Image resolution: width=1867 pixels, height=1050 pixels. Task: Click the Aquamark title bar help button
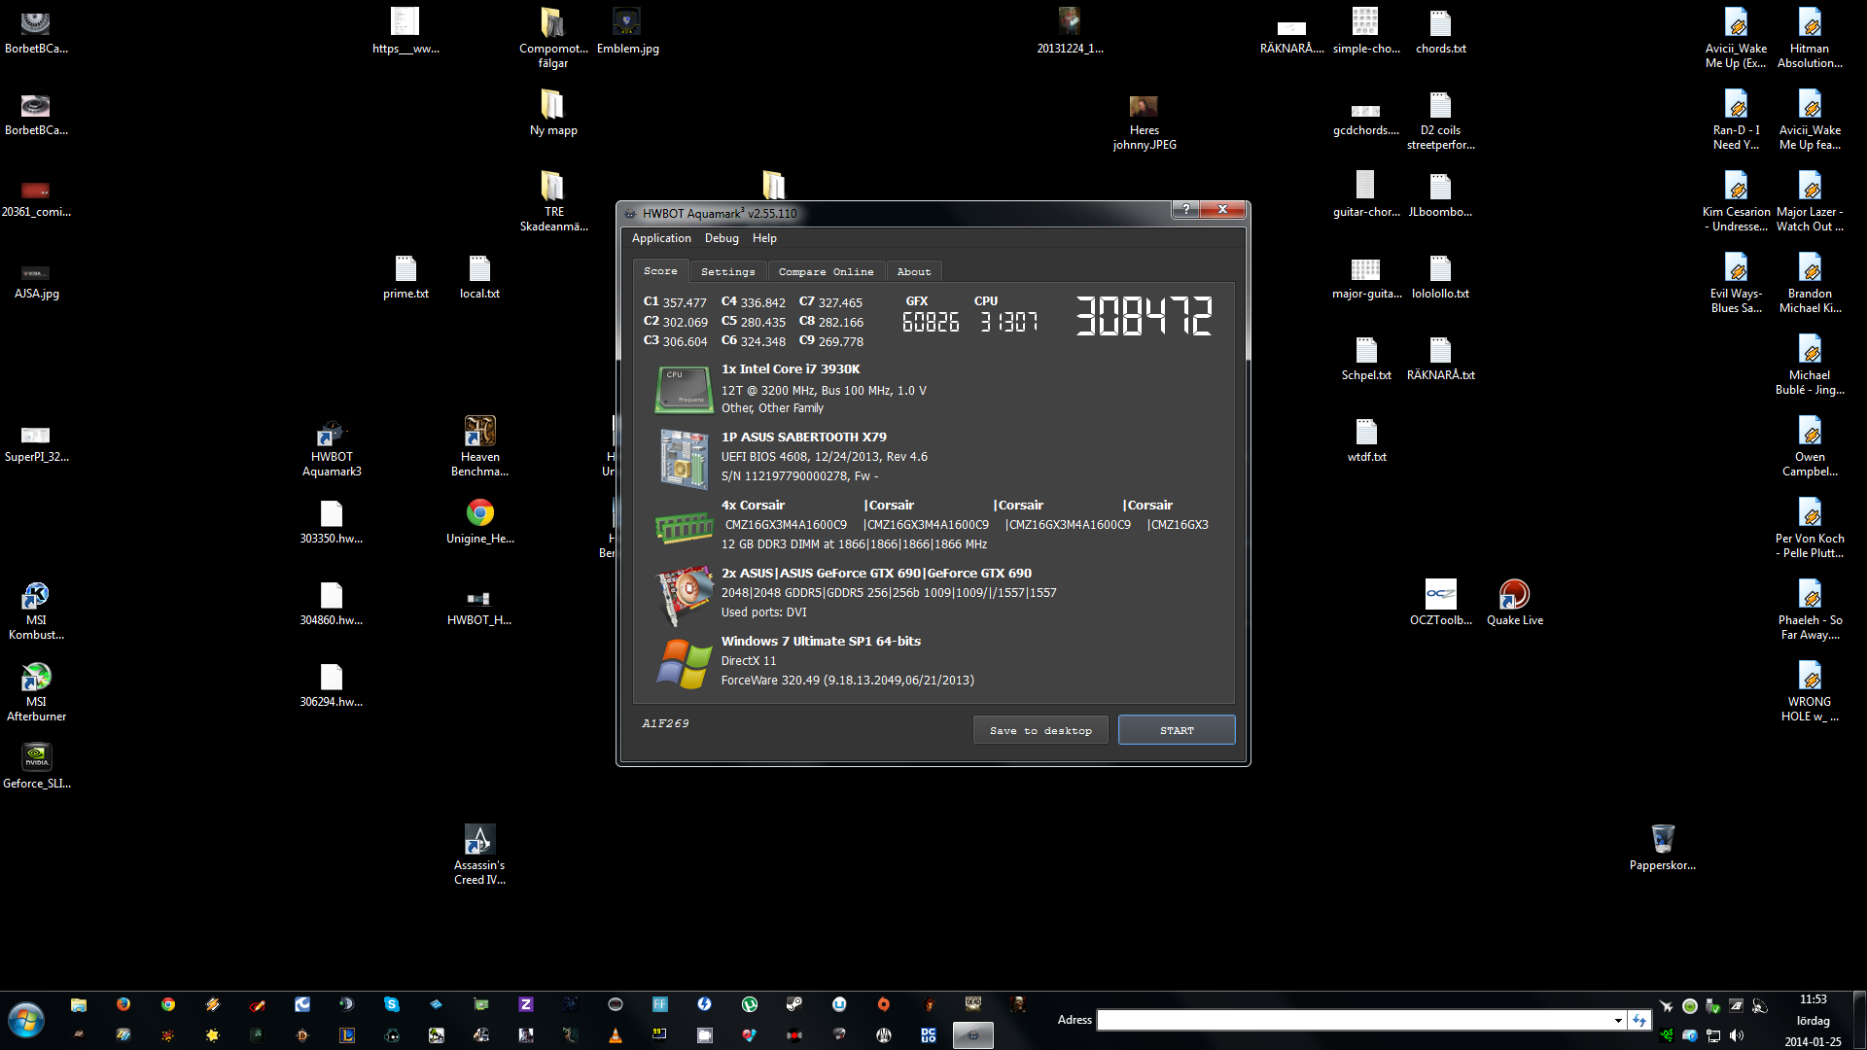point(1185,210)
